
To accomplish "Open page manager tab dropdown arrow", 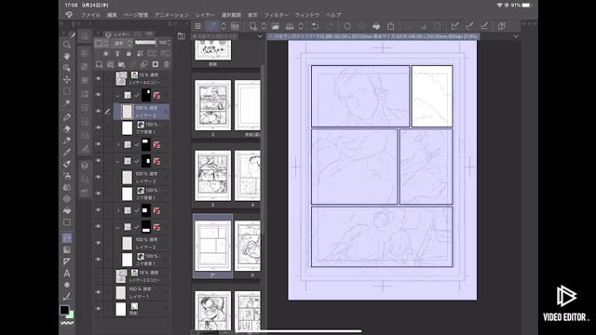I will (260, 36).
